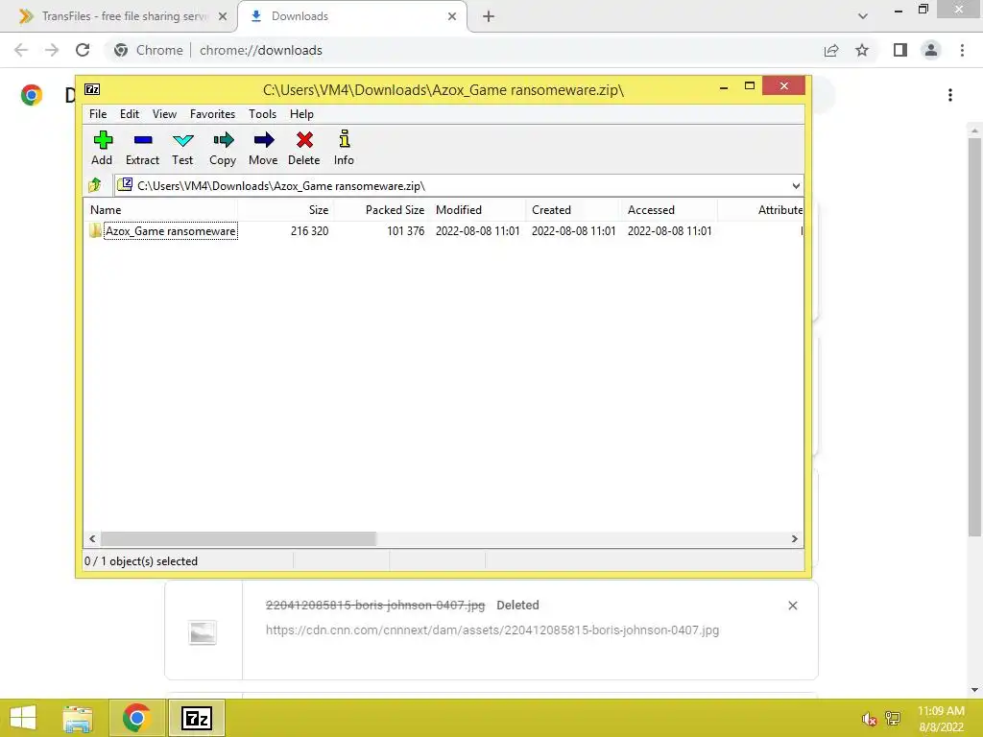
Task: Go up one folder level icon
Action: [95, 185]
